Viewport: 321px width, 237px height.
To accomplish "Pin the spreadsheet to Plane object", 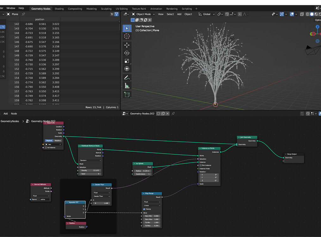I will pos(23,14).
